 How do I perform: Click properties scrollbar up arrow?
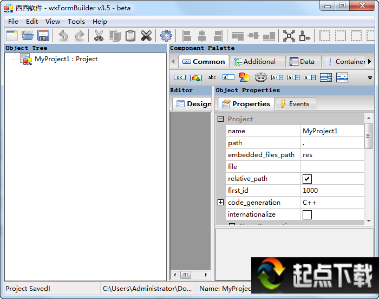click(369, 118)
